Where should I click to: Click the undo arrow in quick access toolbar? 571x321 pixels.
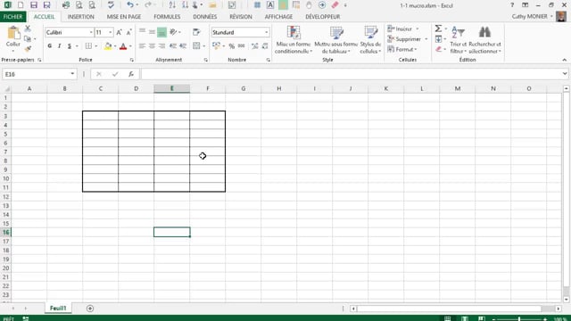129,5
